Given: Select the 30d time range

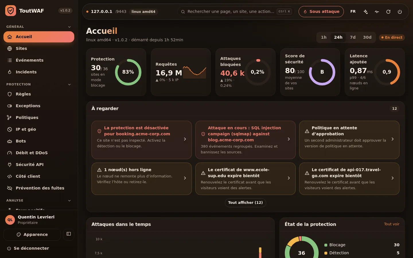Looking at the screenshot, I should [367, 37].
